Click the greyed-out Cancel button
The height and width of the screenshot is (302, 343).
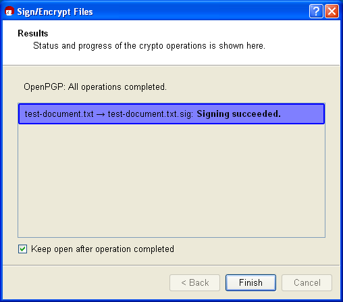pos(307,282)
